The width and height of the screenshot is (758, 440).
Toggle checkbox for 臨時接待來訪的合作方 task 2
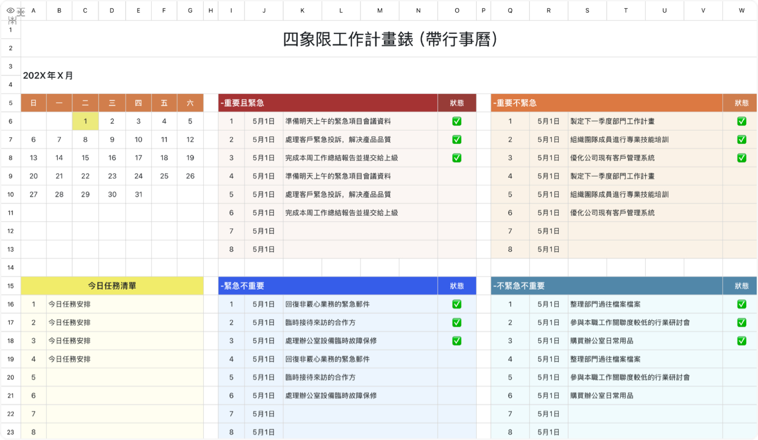click(x=457, y=323)
